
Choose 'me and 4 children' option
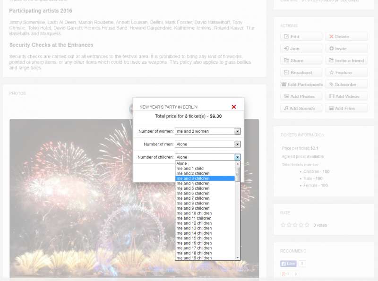coord(205,183)
